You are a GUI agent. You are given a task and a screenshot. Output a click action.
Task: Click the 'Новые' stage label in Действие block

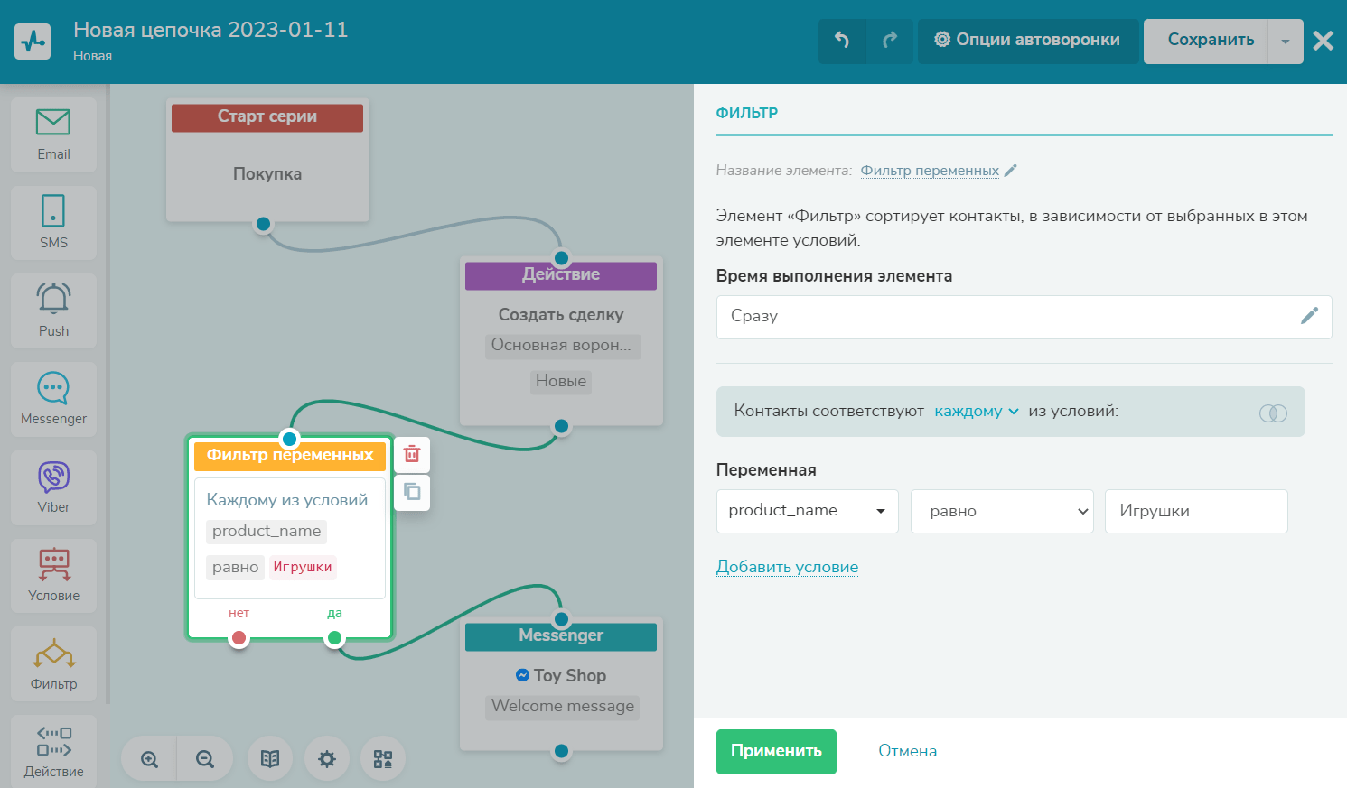[561, 382]
